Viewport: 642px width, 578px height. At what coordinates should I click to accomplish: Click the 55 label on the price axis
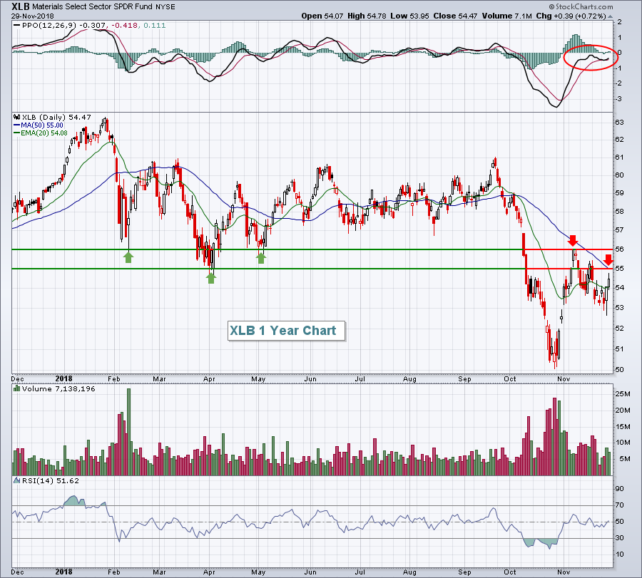click(x=619, y=269)
